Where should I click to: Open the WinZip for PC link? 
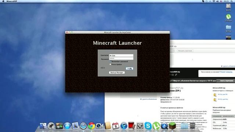223,95
